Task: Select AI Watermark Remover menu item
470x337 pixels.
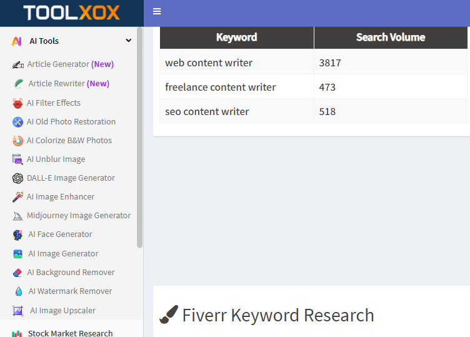Action: (70, 291)
